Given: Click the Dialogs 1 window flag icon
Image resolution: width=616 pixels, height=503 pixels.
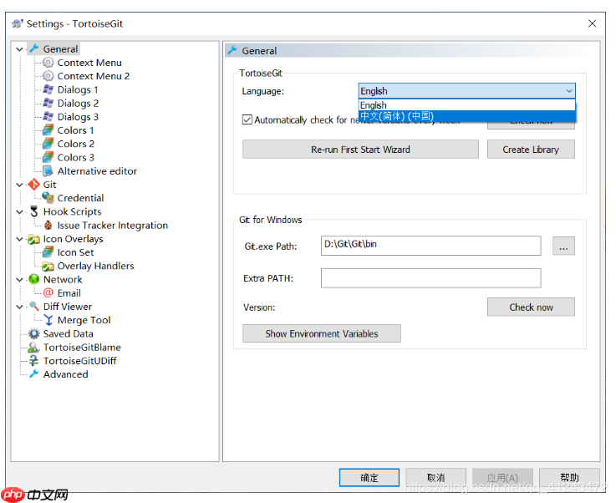Looking at the screenshot, I should click(x=48, y=89).
